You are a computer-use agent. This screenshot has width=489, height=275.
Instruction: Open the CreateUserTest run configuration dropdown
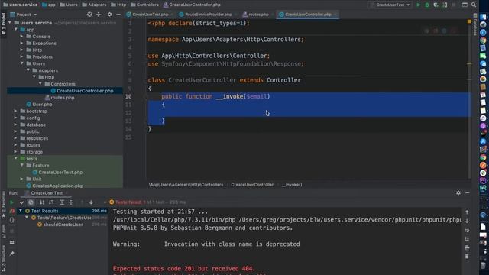(390, 5)
